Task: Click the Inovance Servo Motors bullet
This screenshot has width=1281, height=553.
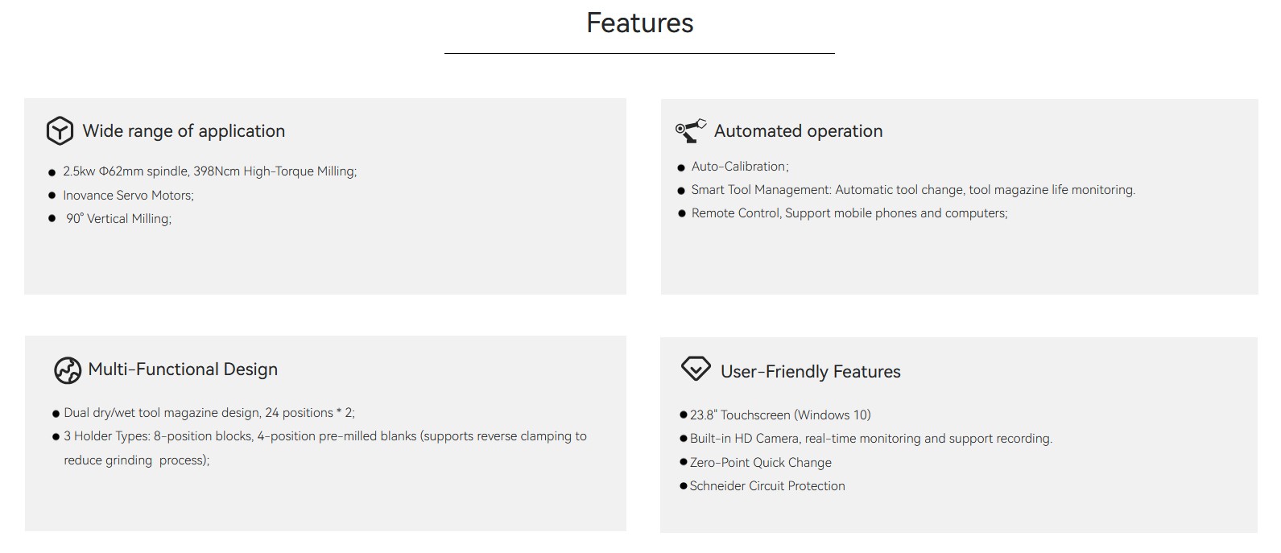Action: [x=128, y=196]
